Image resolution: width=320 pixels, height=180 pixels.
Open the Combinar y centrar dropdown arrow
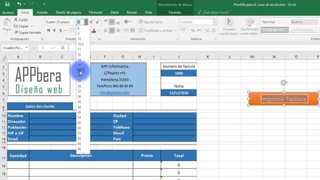tap(175, 30)
